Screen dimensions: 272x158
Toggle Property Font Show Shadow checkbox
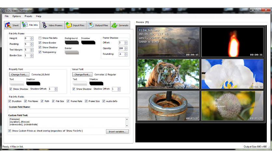[x=11, y=89]
